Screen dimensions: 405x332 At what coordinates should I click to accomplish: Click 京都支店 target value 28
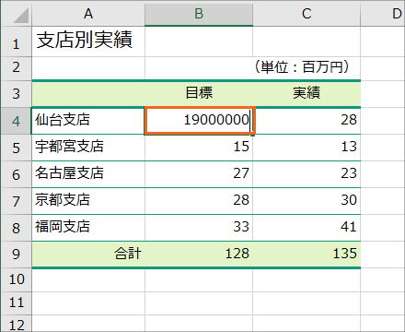tap(199, 201)
